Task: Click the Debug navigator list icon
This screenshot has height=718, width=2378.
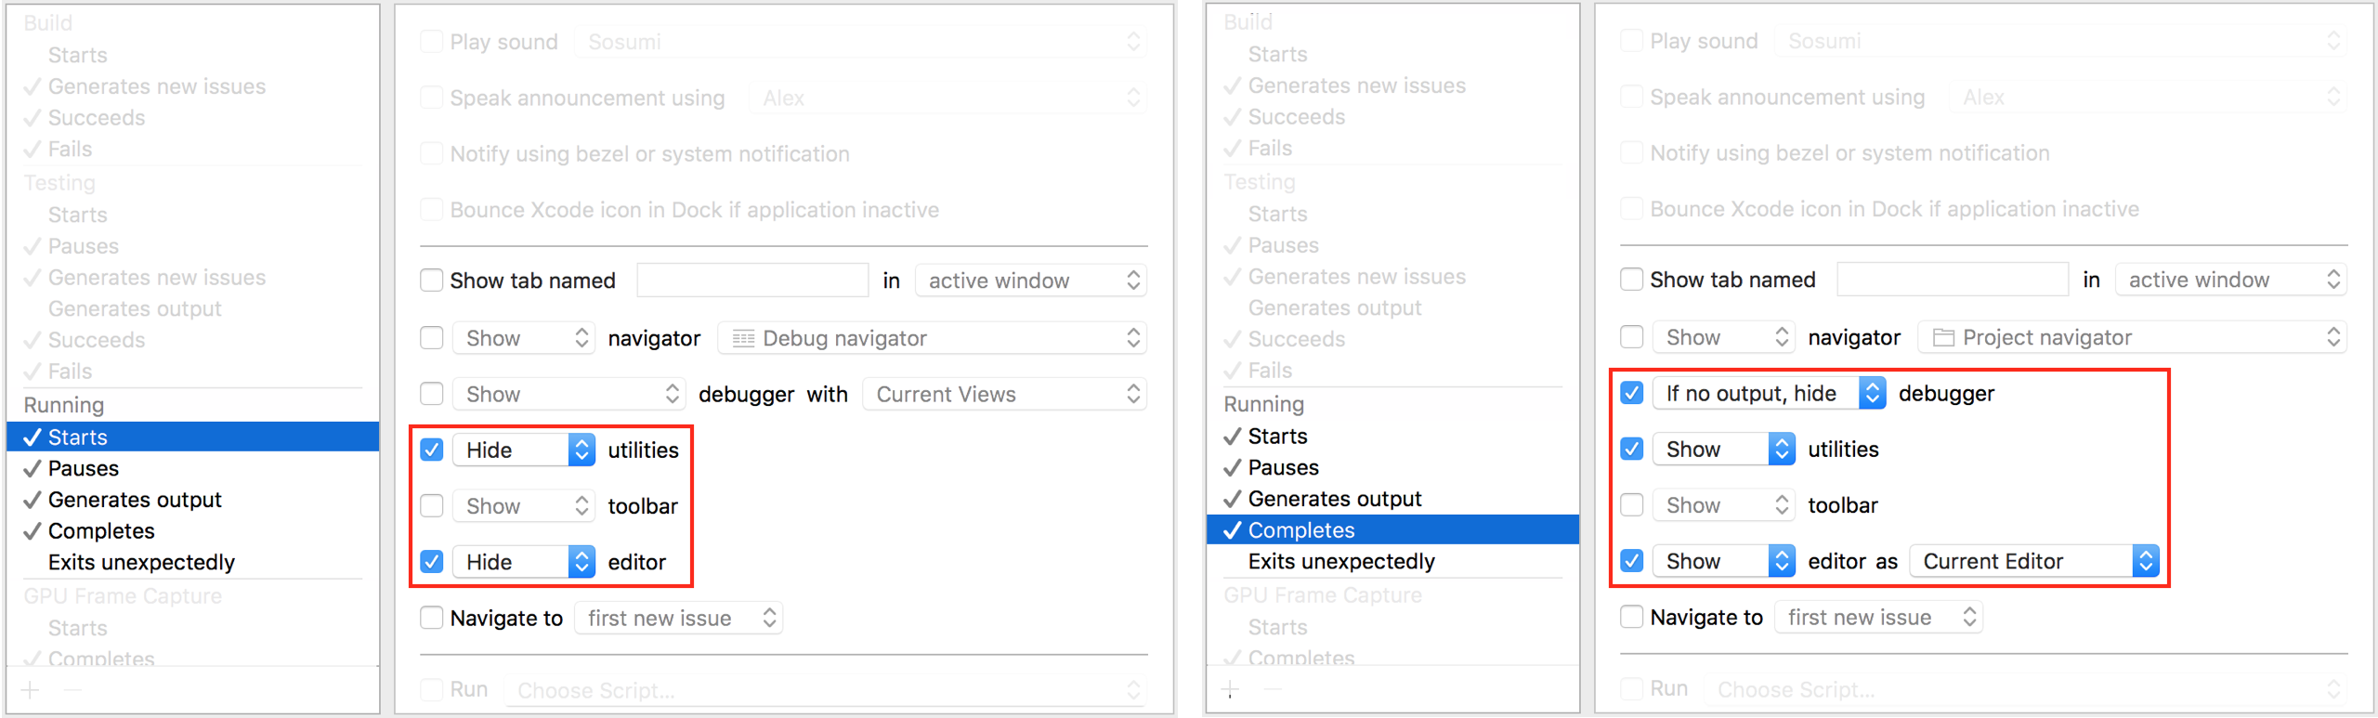Action: pos(743,339)
